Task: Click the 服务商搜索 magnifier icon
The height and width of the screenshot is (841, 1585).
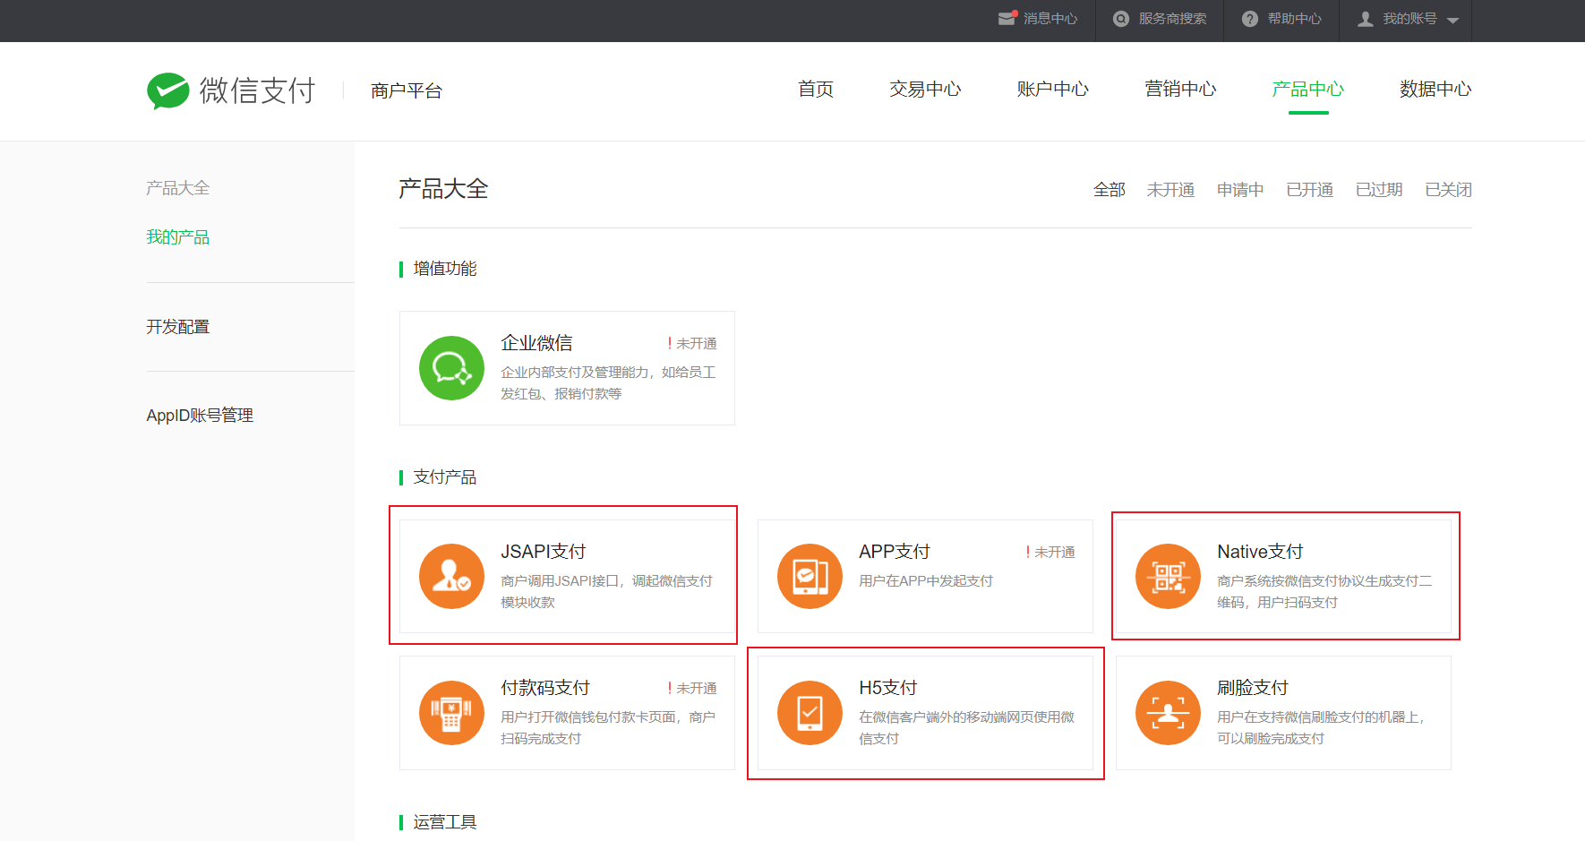Action: 1121,19
